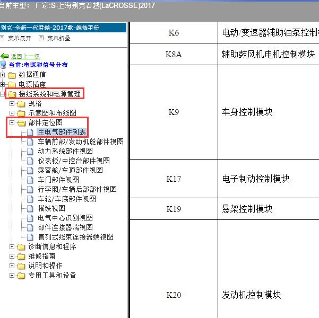Screen dimensions: 319x318
Task: Click the 数据通信 folder icon
Action: pos(12,75)
